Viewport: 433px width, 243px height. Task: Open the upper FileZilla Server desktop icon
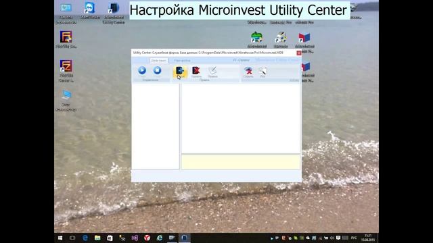click(x=66, y=40)
